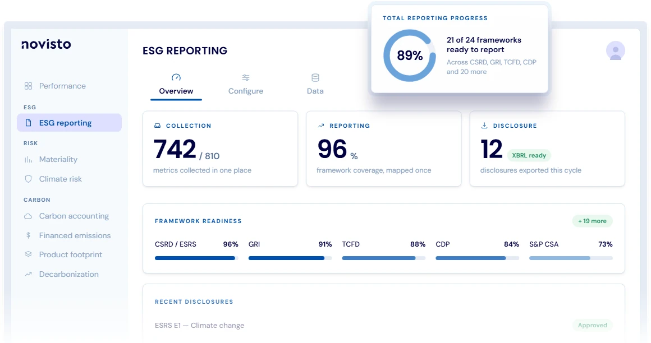Click the ESG REPORTING page title
The height and width of the screenshot is (343, 651).
(185, 50)
